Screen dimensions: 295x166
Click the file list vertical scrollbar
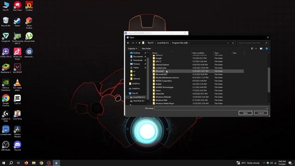[x=269, y=80]
